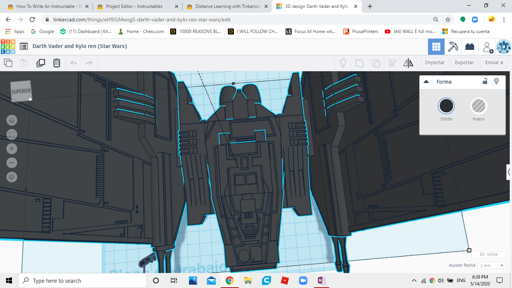This screenshot has width=512, height=288.
Task: Open the Google bookmark
Action: 42,31
